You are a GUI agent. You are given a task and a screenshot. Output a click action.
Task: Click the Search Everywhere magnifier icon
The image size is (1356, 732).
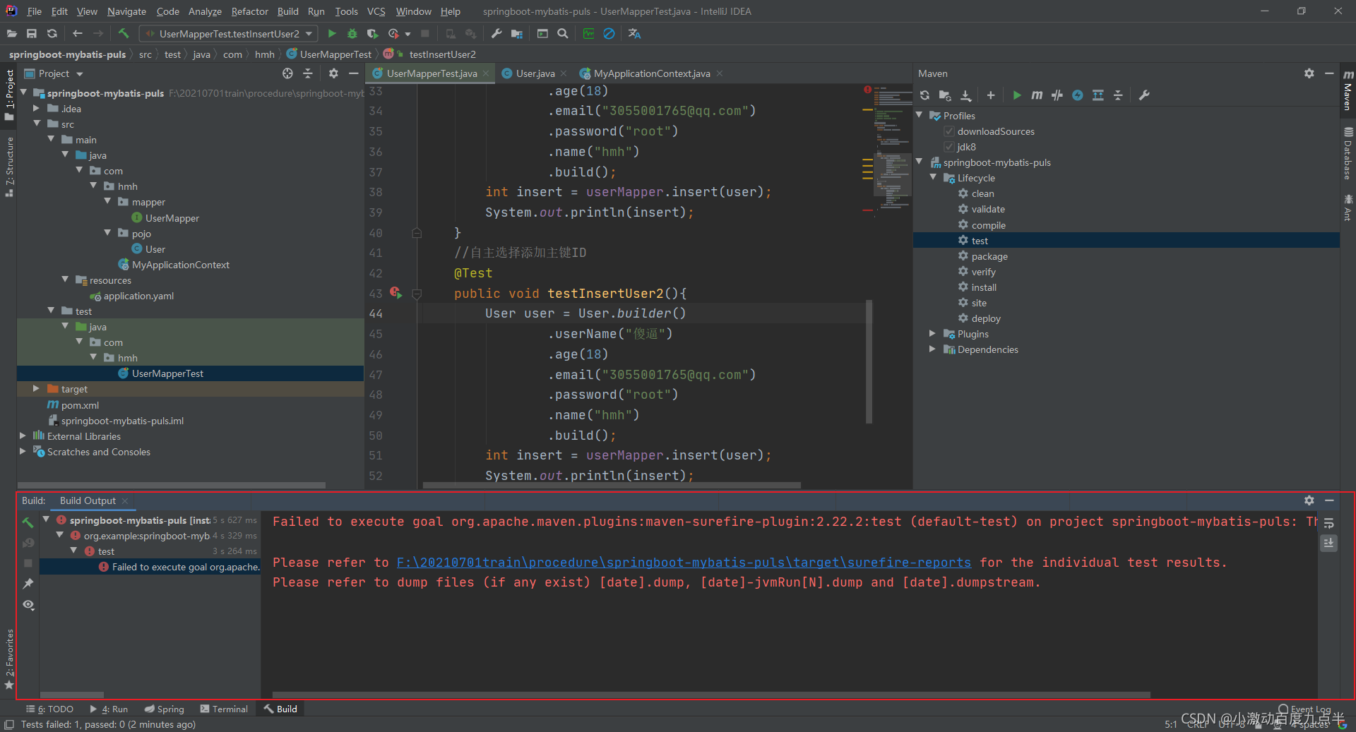562,33
